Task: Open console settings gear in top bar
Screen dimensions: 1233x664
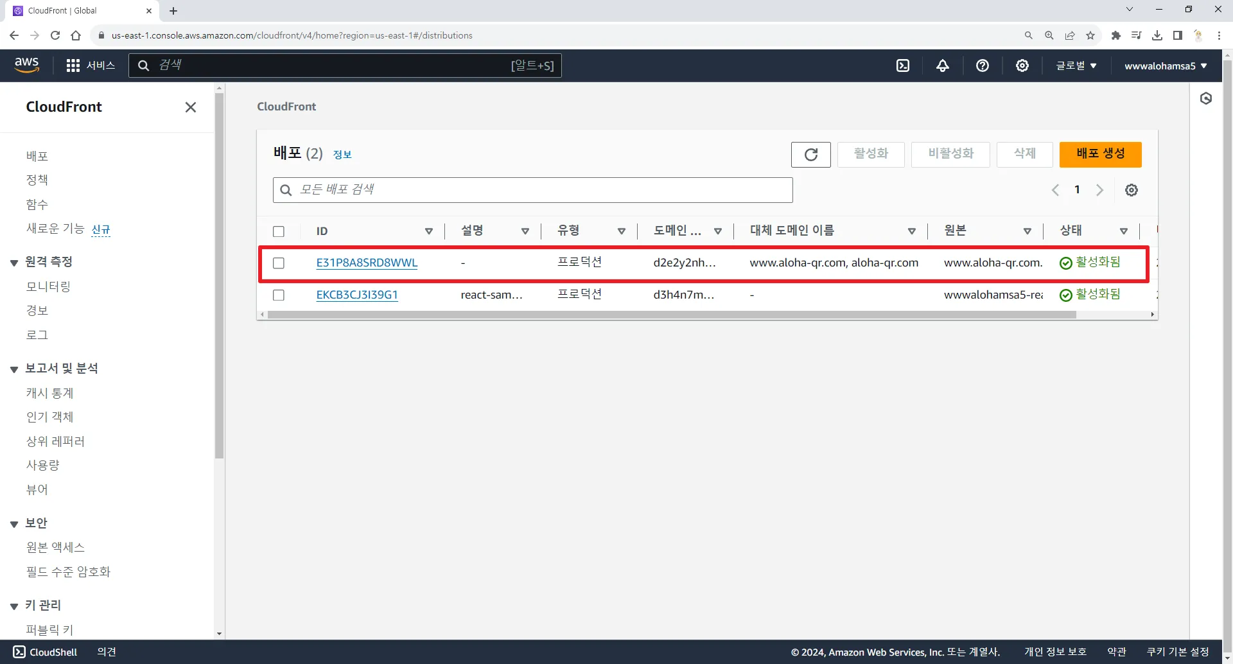Action: click(x=1022, y=66)
